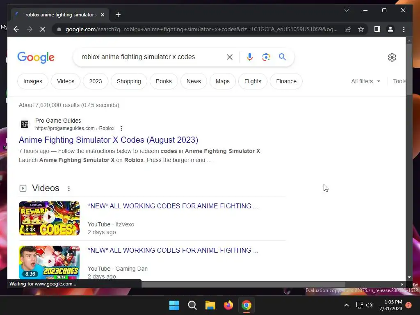Click the forward navigation arrow
Screen dimensions: 420x315
30,29
